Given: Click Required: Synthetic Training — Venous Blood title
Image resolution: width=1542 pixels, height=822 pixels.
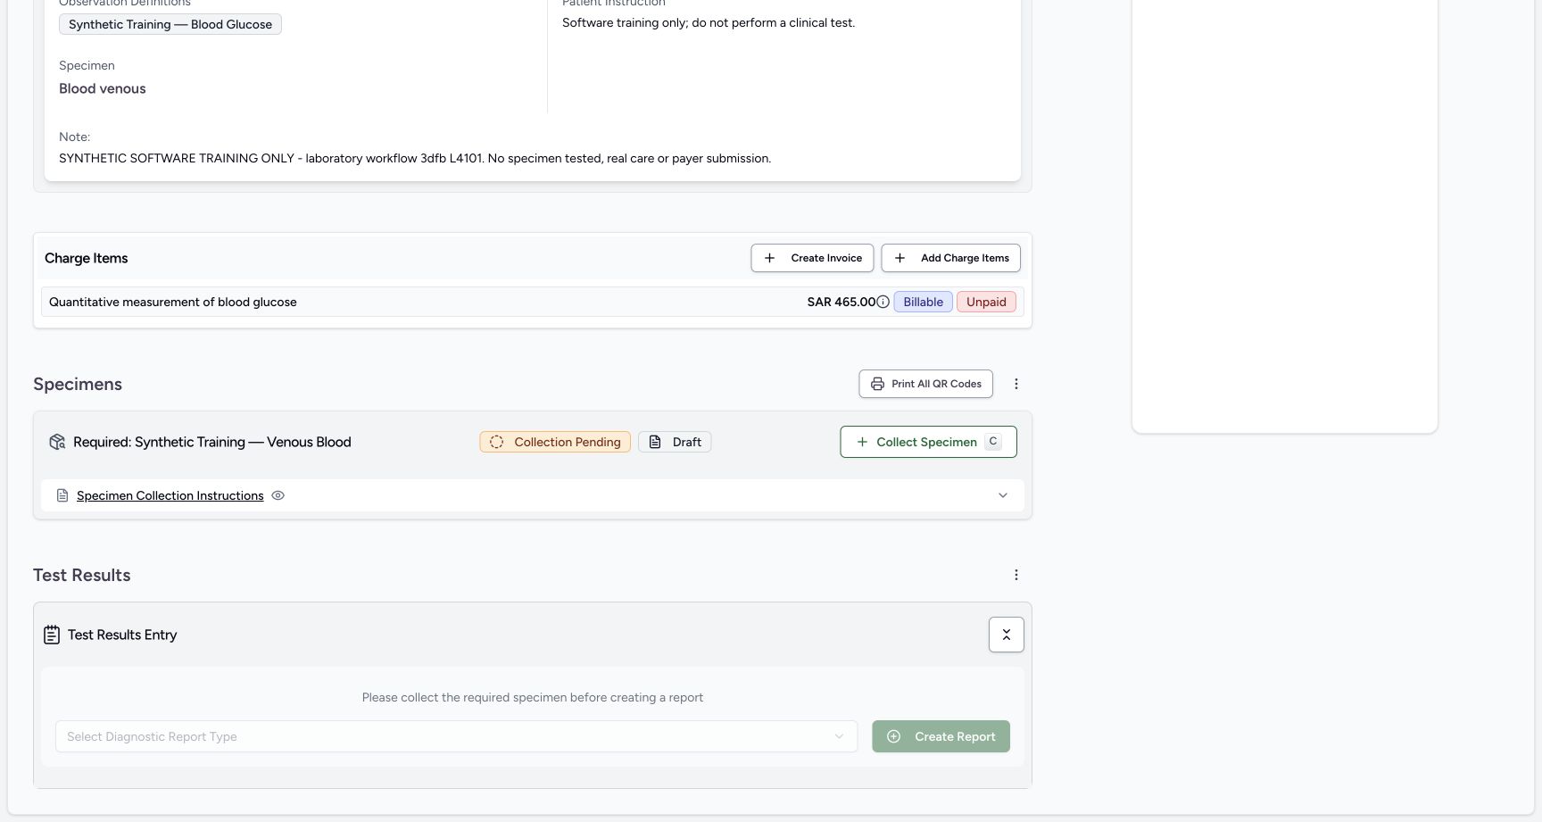Looking at the screenshot, I should point(212,442).
